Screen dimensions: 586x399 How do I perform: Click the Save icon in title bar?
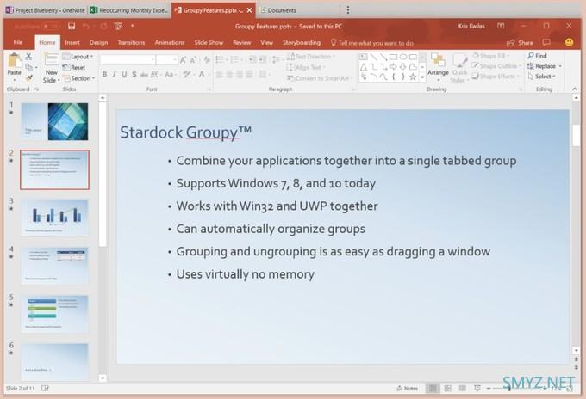click(x=72, y=26)
